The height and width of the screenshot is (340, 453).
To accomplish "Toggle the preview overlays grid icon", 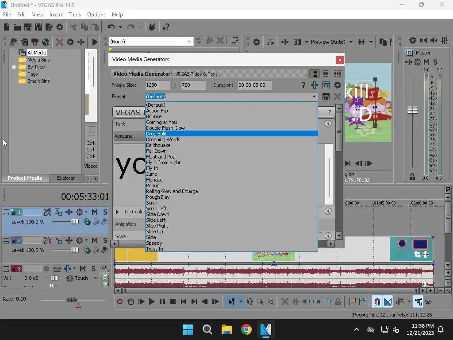I will click(361, 42).
